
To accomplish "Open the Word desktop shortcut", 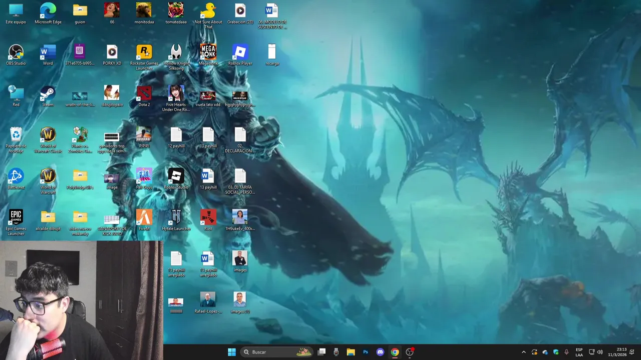I will coord(48,55).
